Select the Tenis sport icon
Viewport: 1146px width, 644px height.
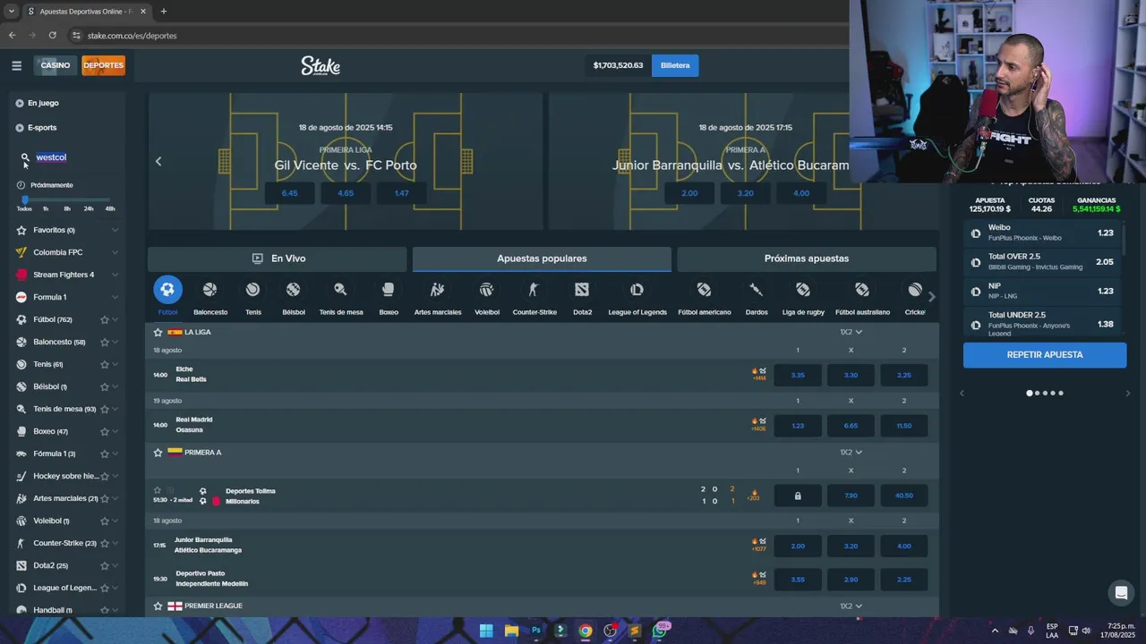pos(252,290)
